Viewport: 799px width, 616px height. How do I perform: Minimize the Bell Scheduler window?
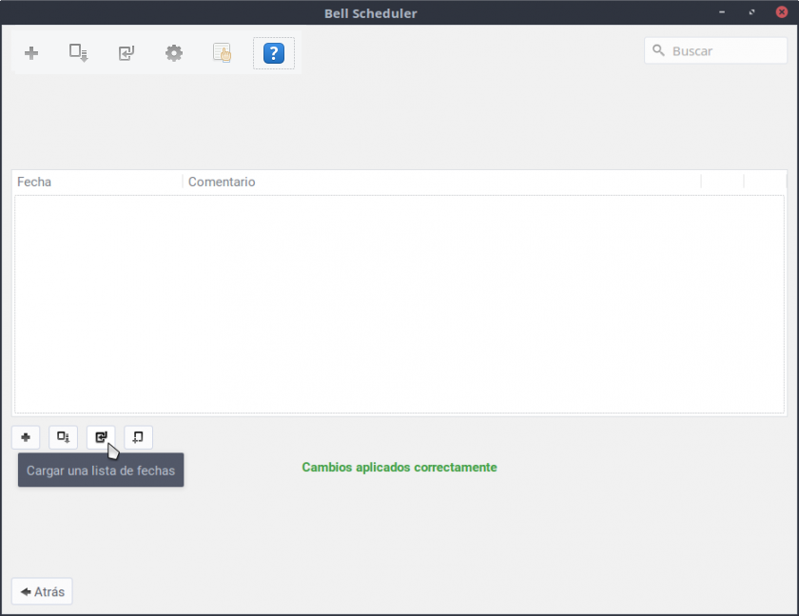[x=722, y=13]
